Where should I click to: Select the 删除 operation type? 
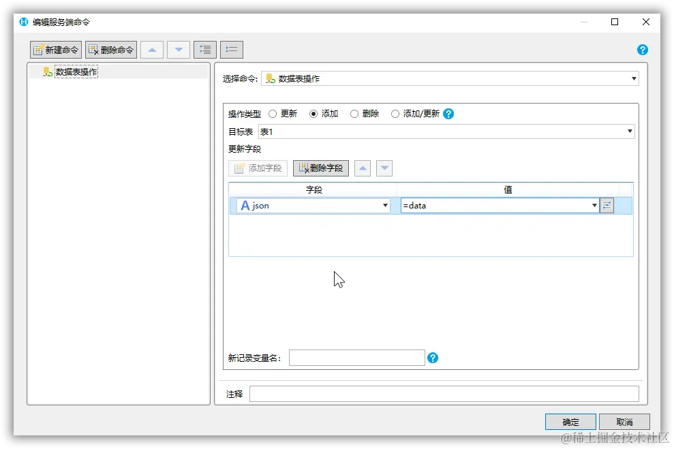pos(354,114)
